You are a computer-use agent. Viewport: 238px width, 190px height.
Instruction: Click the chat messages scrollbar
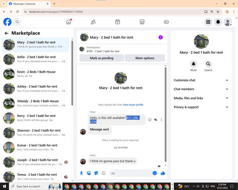coord(166,114)
